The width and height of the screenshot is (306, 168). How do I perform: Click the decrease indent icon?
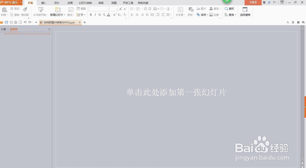pos(145,9)
